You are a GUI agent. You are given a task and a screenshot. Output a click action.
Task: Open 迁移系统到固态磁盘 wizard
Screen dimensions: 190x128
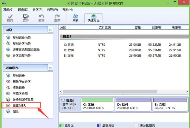[x=23, y=49]
